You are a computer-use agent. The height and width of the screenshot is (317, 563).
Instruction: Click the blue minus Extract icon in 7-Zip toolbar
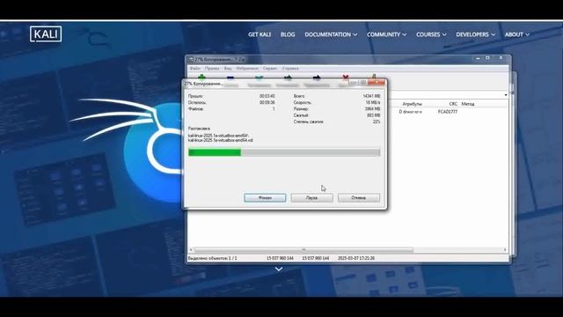tap(230, 77)
